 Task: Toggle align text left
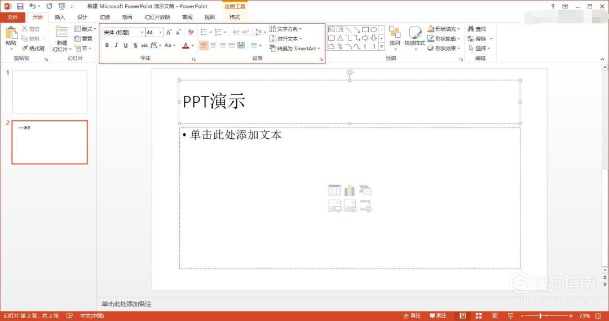(x=204, y=46)
